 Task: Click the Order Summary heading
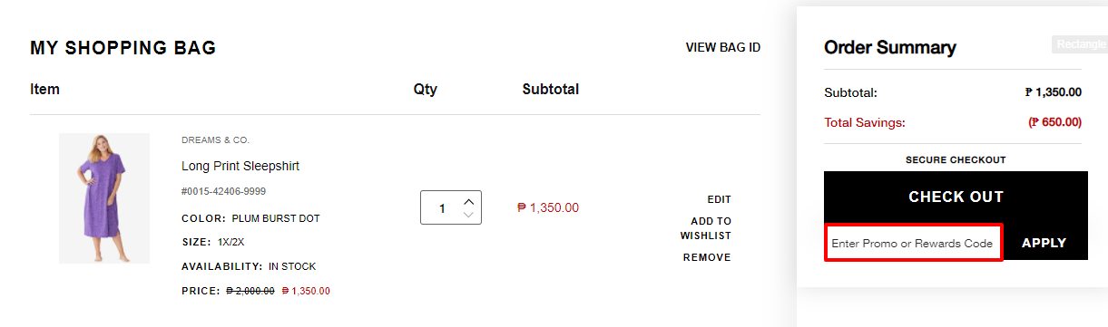890,48
